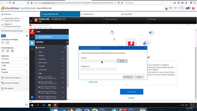This screenshot has height=111, width=197.
Task: Open Edge from the taskbar
Action: tap(44, 105)
